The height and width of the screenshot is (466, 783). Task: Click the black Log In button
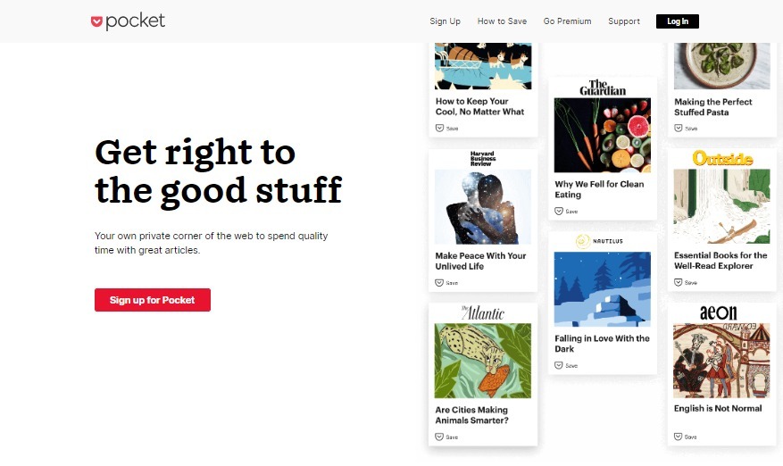click(x=677, y=21)
